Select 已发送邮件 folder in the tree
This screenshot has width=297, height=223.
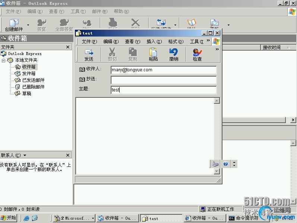[x=33, y=80]
